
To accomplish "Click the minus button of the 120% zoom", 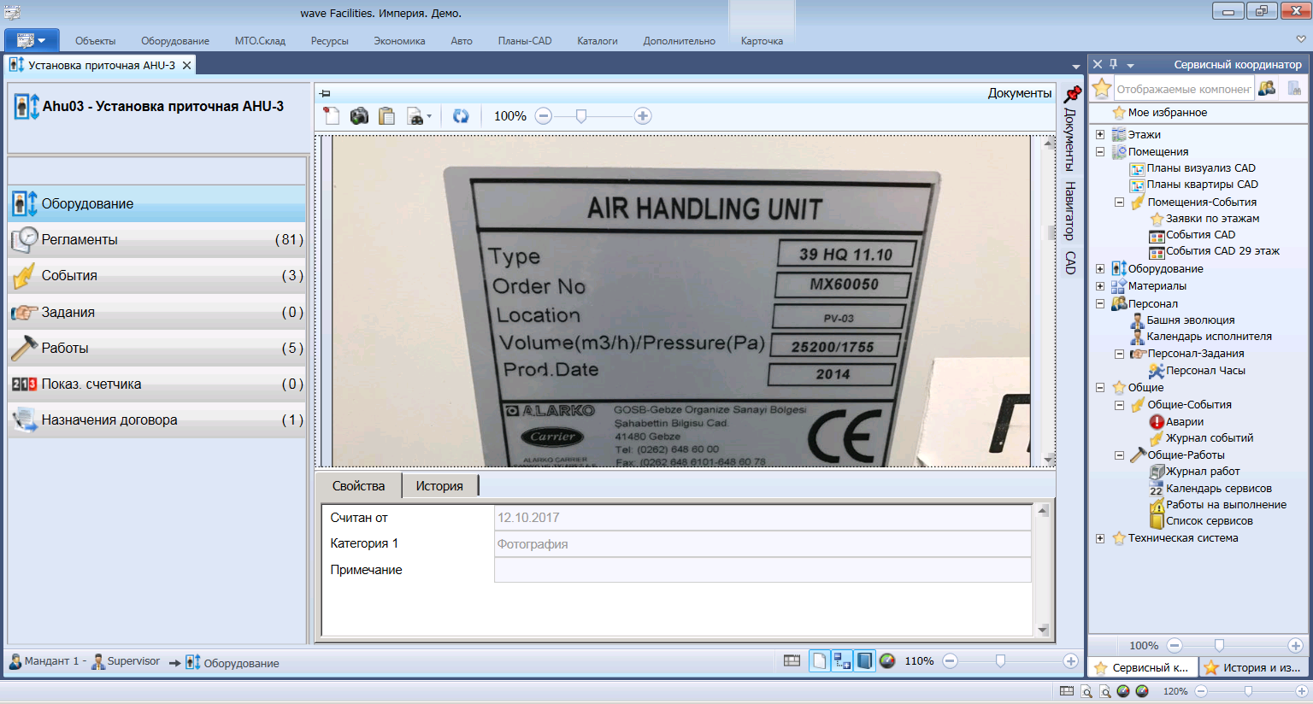I will tap(1201, 691).
